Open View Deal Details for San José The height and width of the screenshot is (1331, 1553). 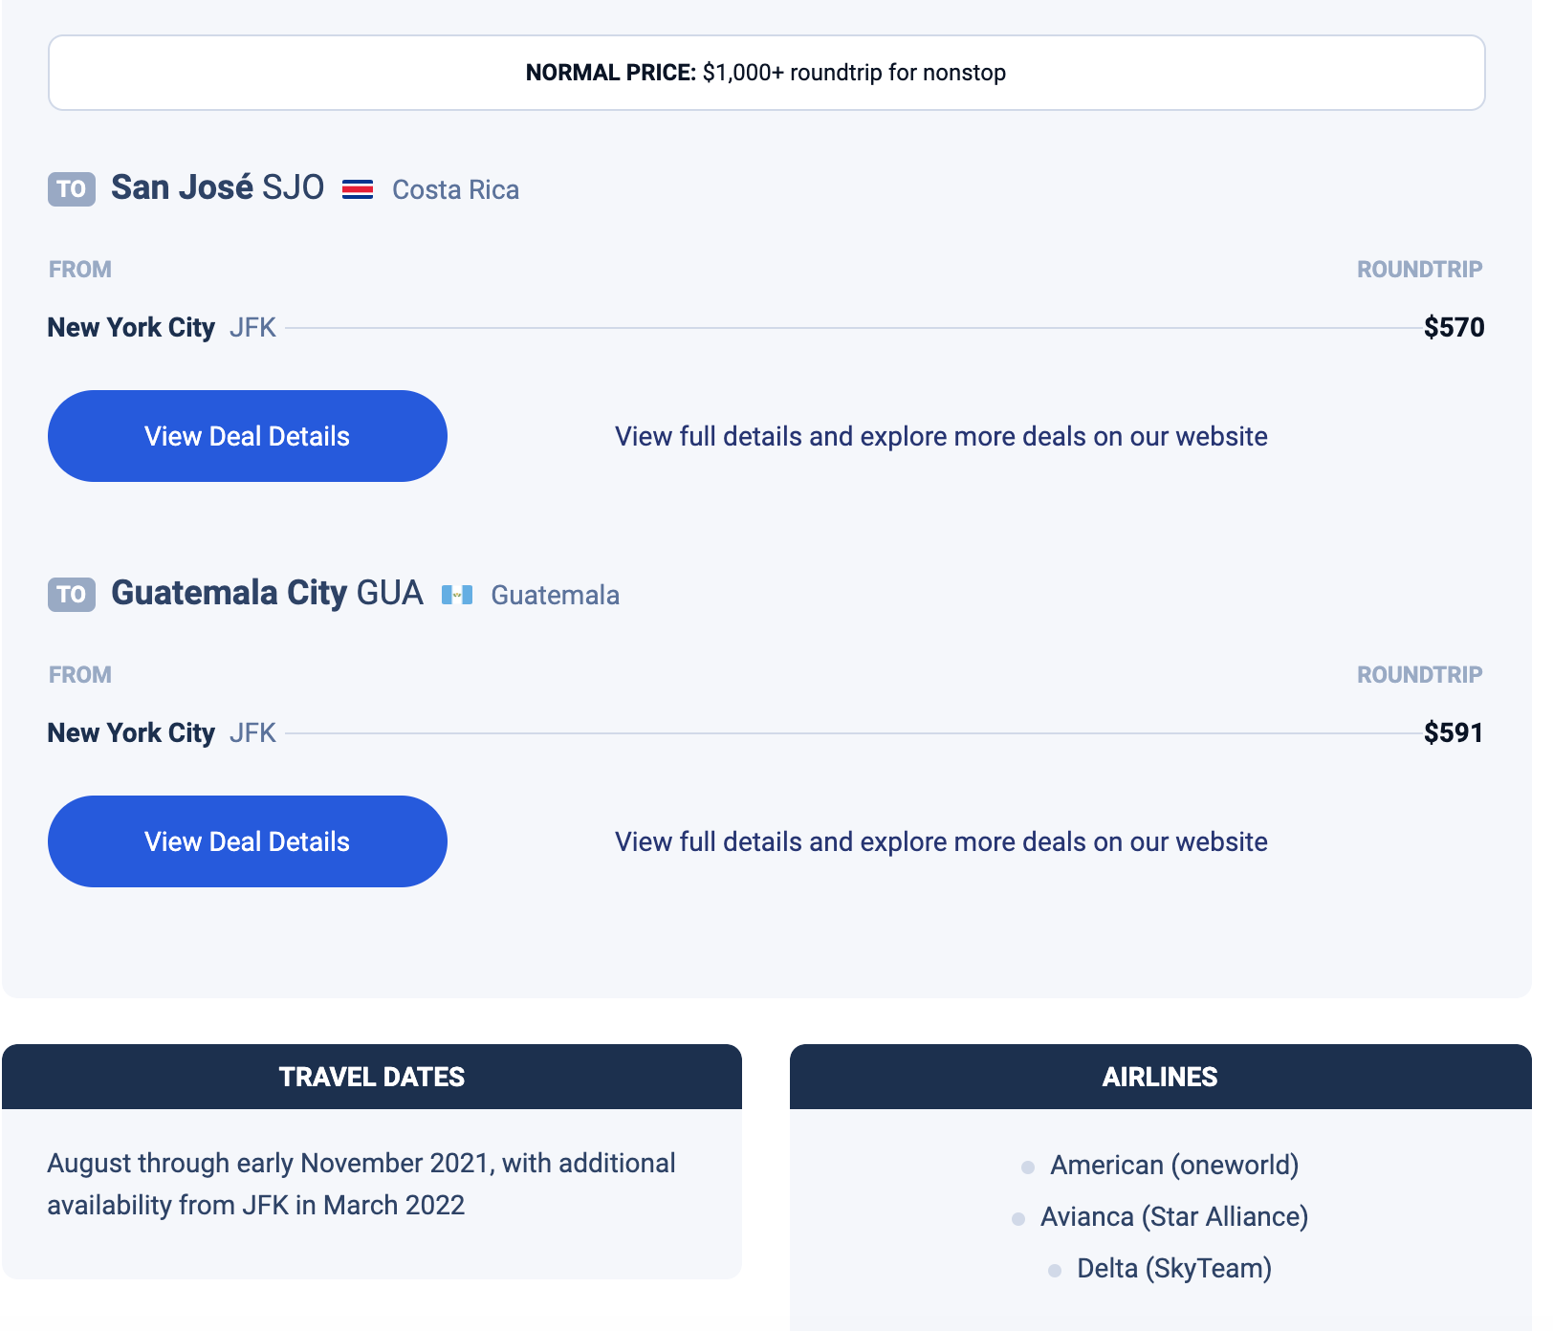pyautogui.click(x=248, y=436)
